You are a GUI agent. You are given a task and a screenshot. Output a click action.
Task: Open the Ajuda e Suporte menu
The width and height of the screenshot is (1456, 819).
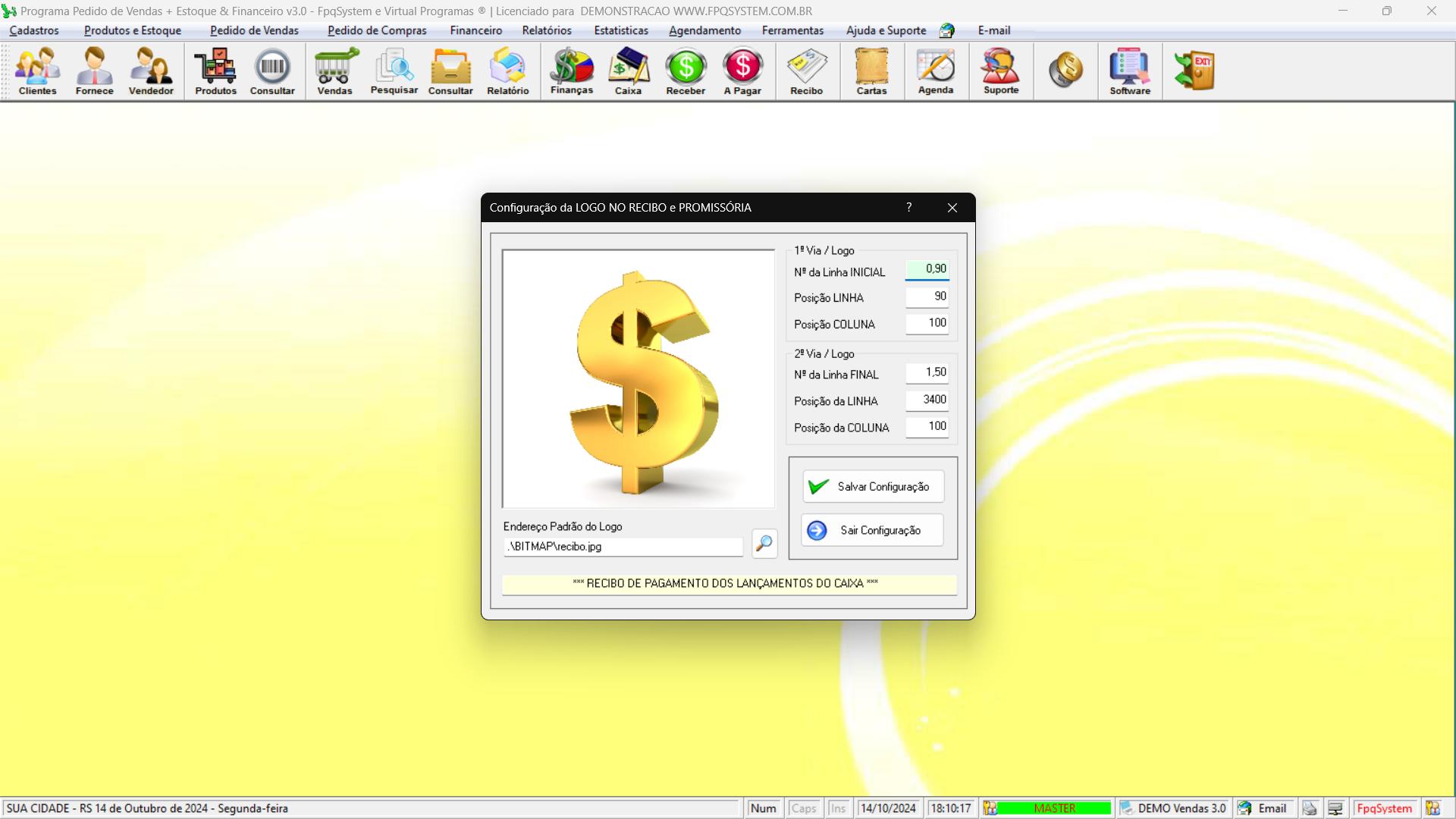coord(886,30)
